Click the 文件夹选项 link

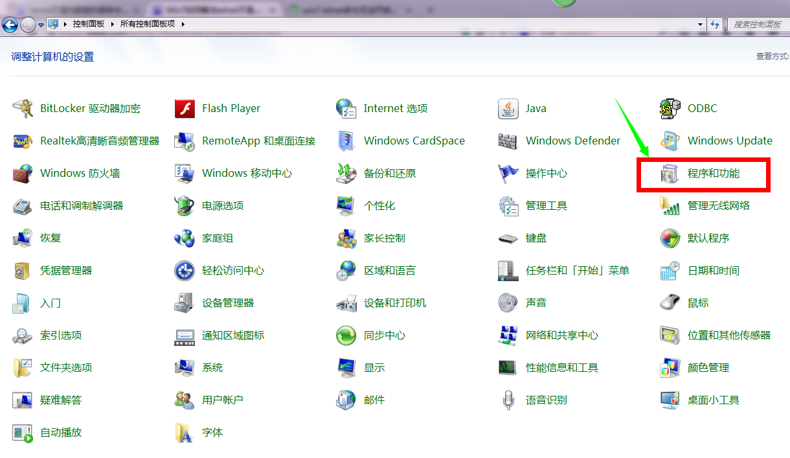click(66, 367)
